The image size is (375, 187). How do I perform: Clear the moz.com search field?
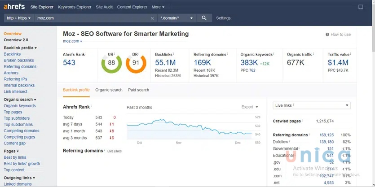coord(153,18)
